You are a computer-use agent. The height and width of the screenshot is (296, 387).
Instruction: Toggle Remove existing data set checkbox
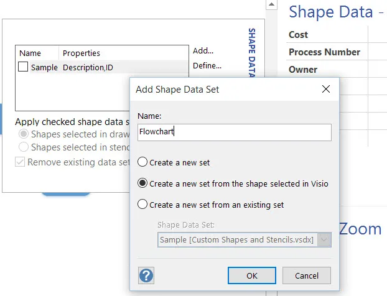pos(20,162)
